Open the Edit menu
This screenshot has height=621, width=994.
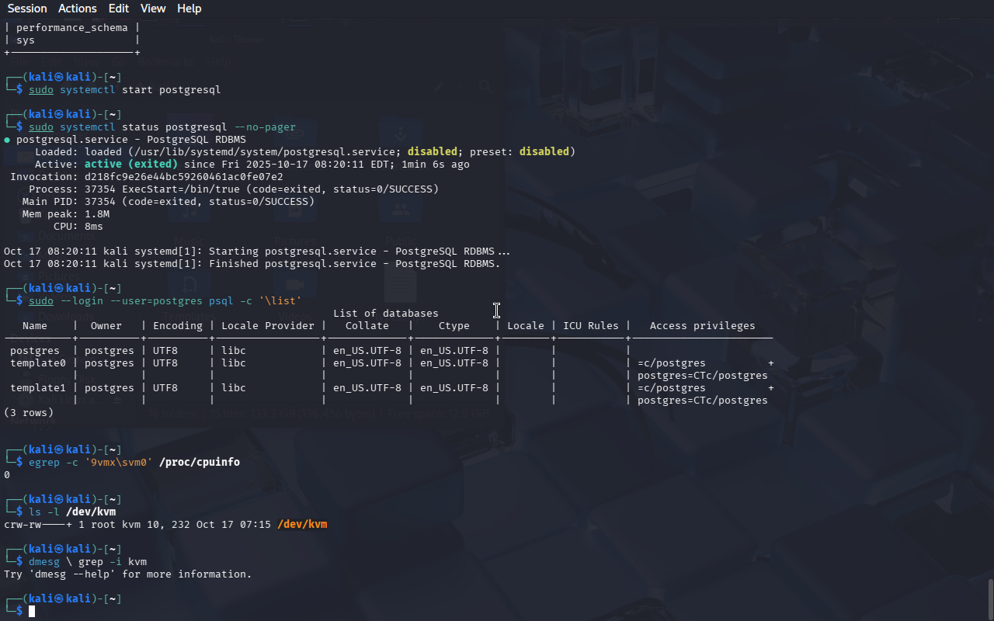pyautogui.click(x=119, y=9)
